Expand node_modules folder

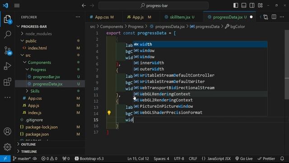[38, 34]
